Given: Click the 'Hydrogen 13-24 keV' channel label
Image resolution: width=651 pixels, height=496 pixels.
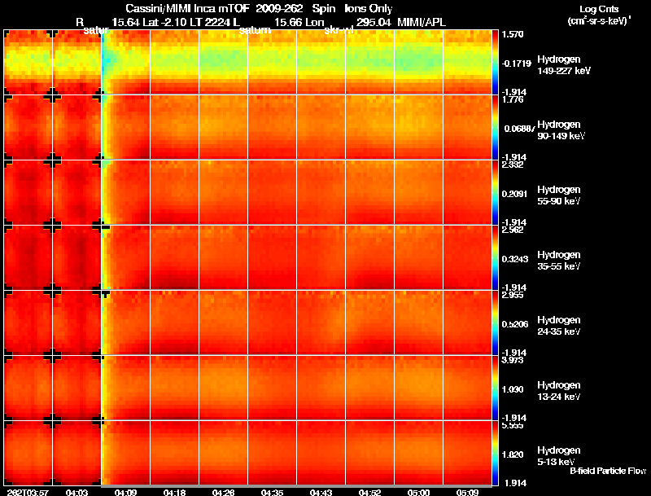Looking at the screenshot, I should coord(559,391).
